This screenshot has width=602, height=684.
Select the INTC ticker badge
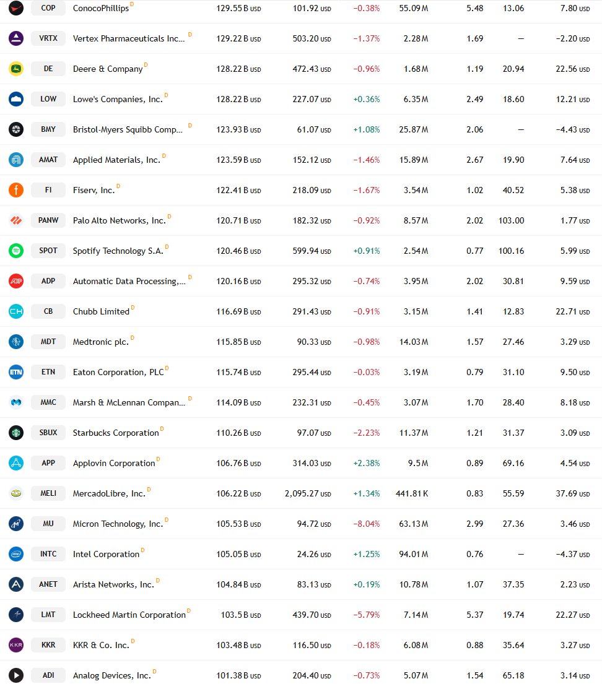[x=48, y=553]
